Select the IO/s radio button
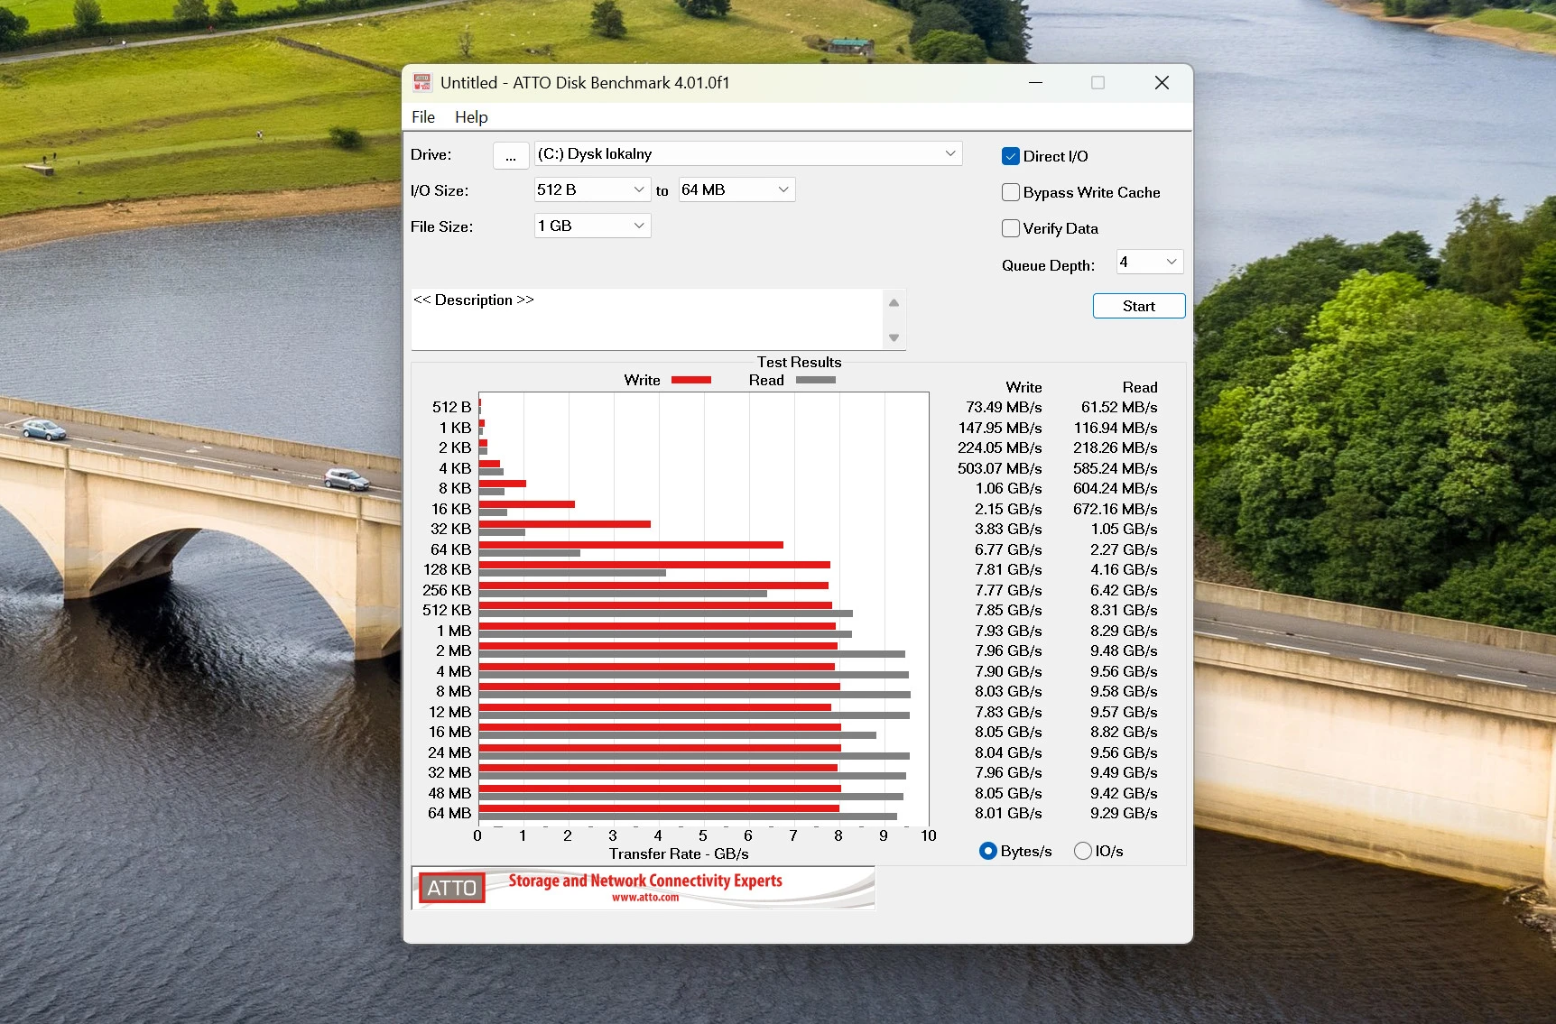 [1082, 851]
